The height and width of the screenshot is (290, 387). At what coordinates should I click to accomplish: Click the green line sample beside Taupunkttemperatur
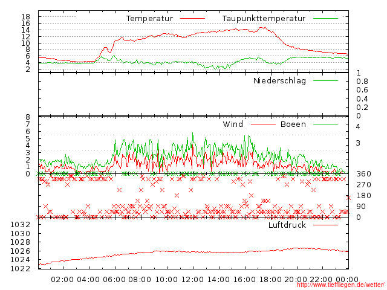[x=325, y=19]
